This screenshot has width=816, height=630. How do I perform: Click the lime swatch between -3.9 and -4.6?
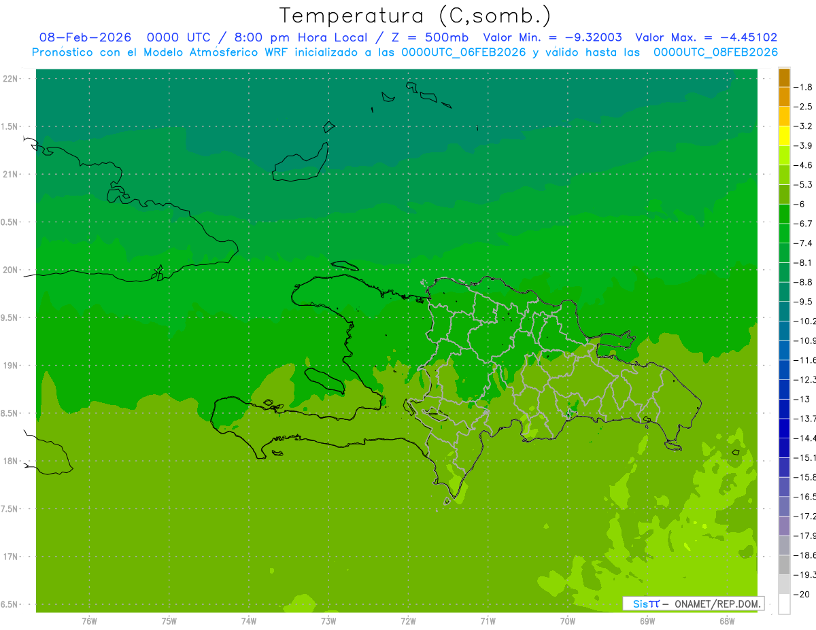coord(784,156)
